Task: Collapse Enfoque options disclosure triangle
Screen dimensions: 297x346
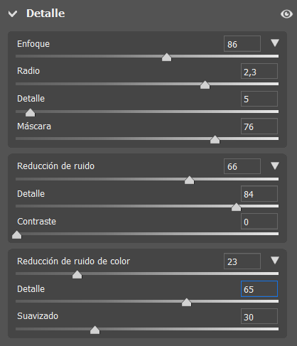Action: [x=275, y=43]
